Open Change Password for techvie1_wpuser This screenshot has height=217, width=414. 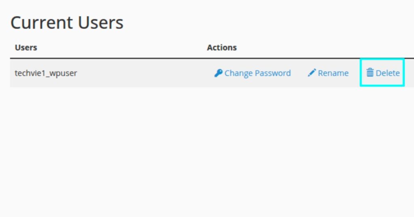tap(253, 73)
